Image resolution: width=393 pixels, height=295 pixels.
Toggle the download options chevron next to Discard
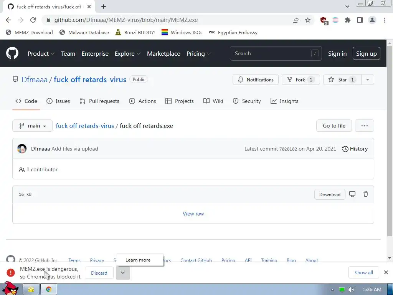[x=123, y=273]
